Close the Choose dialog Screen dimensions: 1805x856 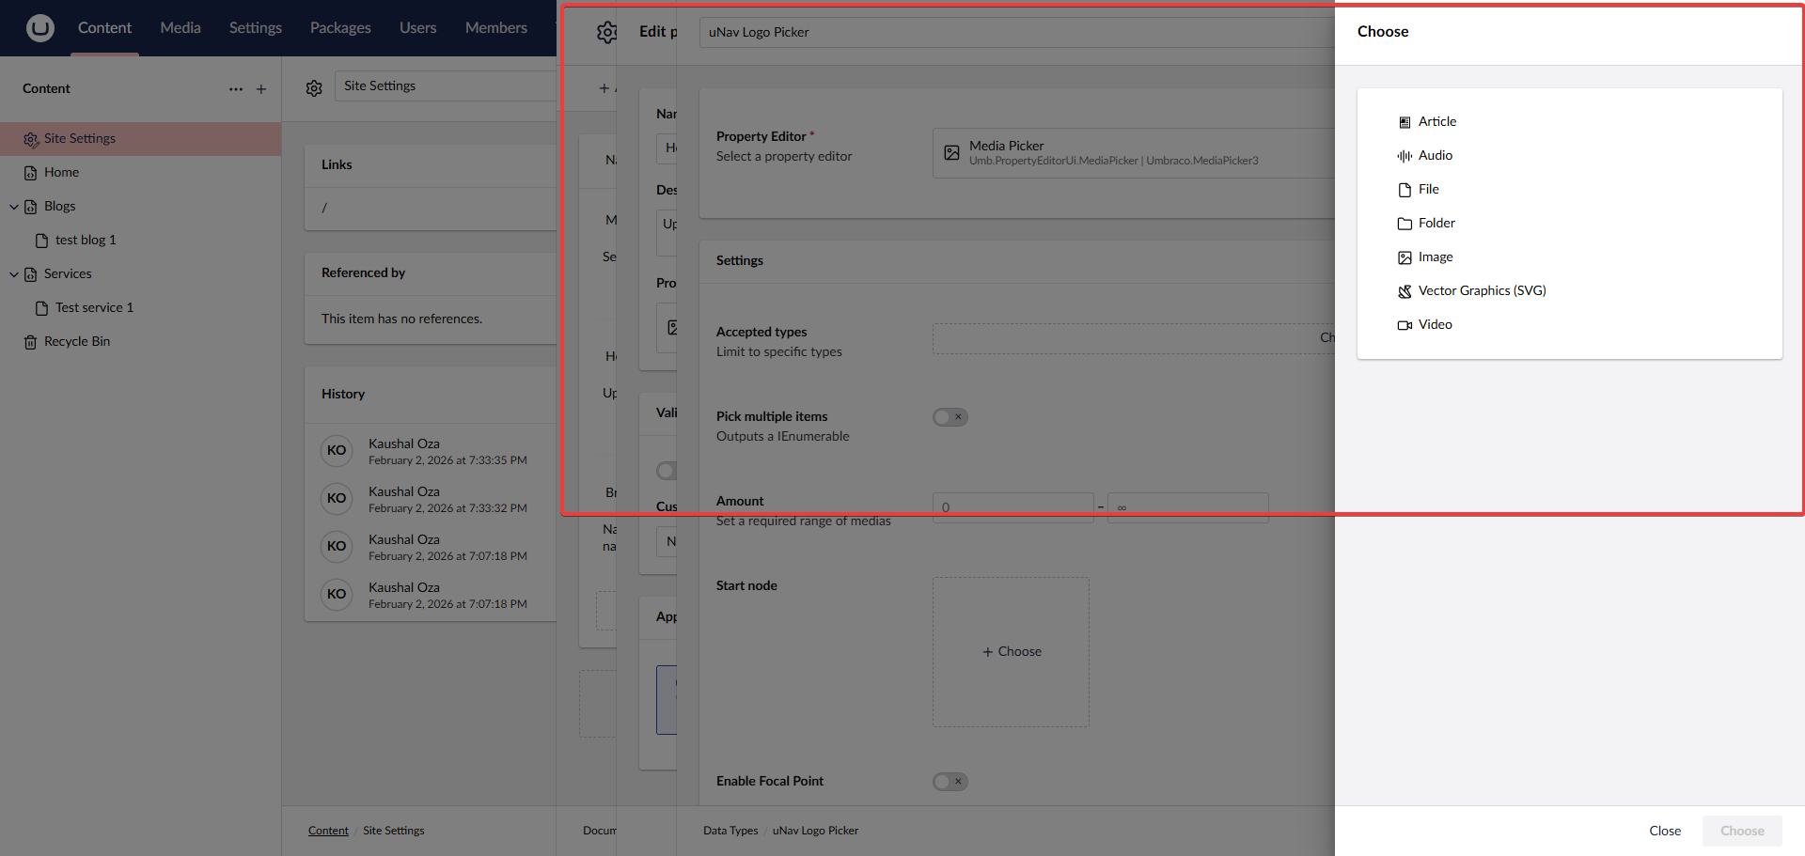(1665, 832)
